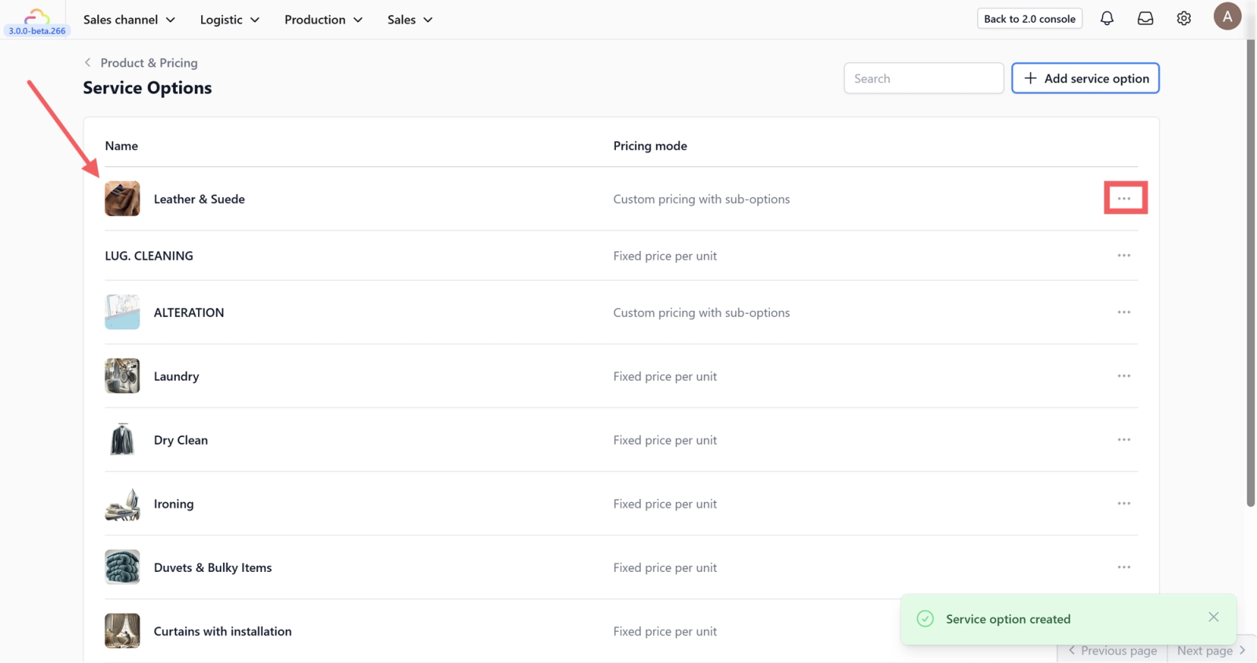This screenshot has width=1257, height=663.
Task: Expand the Production dropdown
Action: click(x=323, y=20)
